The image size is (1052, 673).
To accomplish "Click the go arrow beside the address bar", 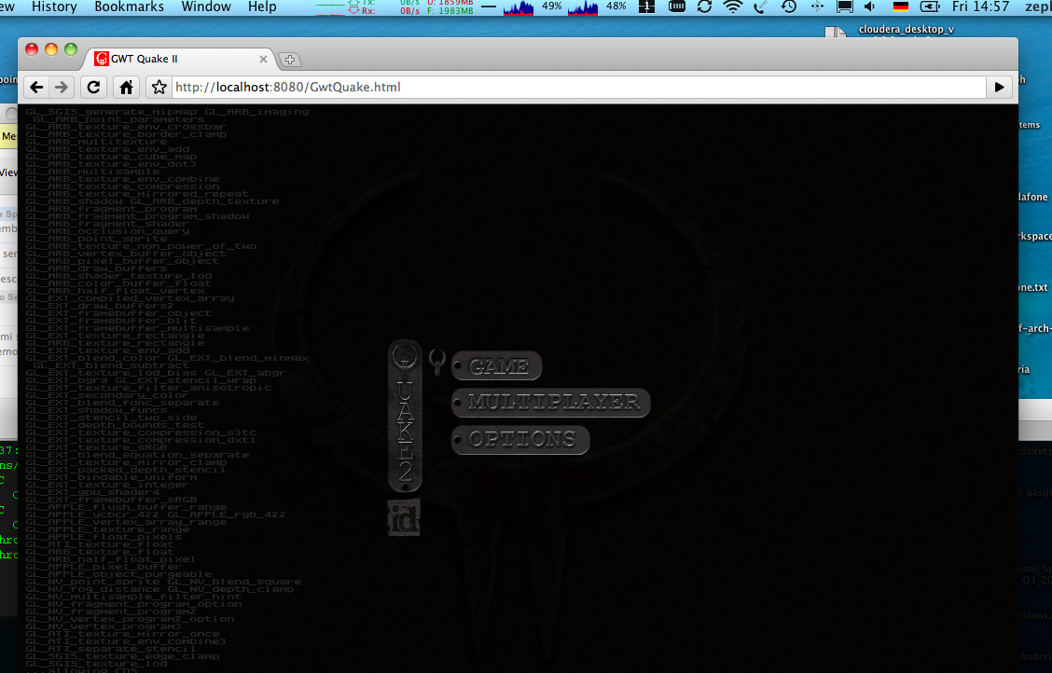I will [x=1000, y=88].
